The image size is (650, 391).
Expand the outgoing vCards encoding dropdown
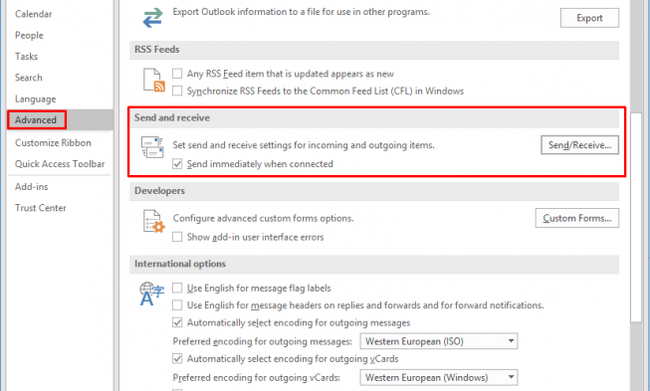[x=439, y=378]
